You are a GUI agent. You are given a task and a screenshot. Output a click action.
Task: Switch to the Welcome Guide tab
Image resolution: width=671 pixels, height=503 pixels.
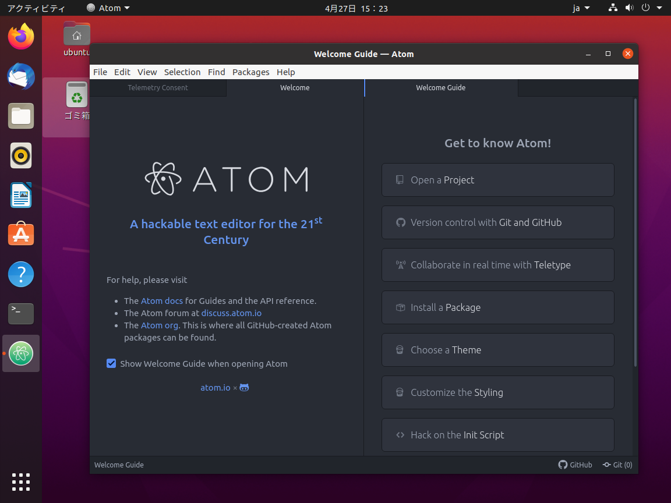pos(441,87)
